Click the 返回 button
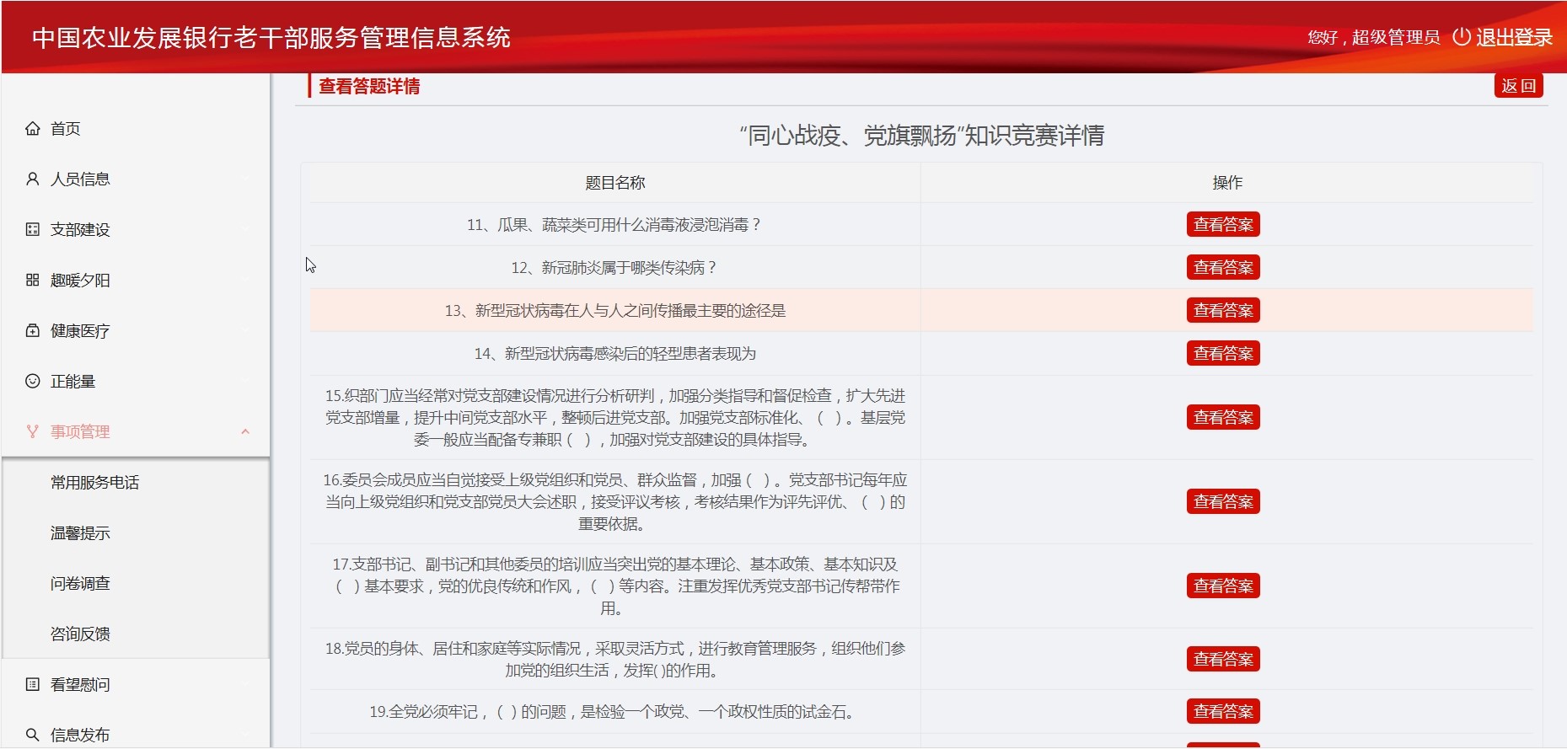The image size is (1567, 749). coord(1519,86)
